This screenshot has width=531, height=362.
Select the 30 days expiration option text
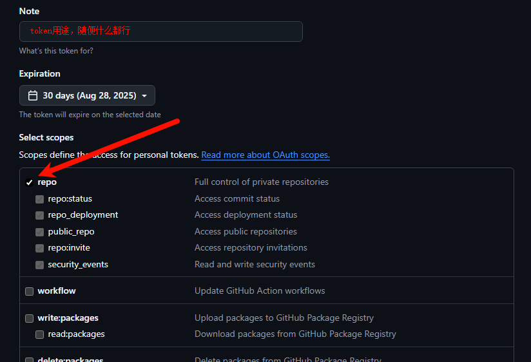tap(89, 95)
